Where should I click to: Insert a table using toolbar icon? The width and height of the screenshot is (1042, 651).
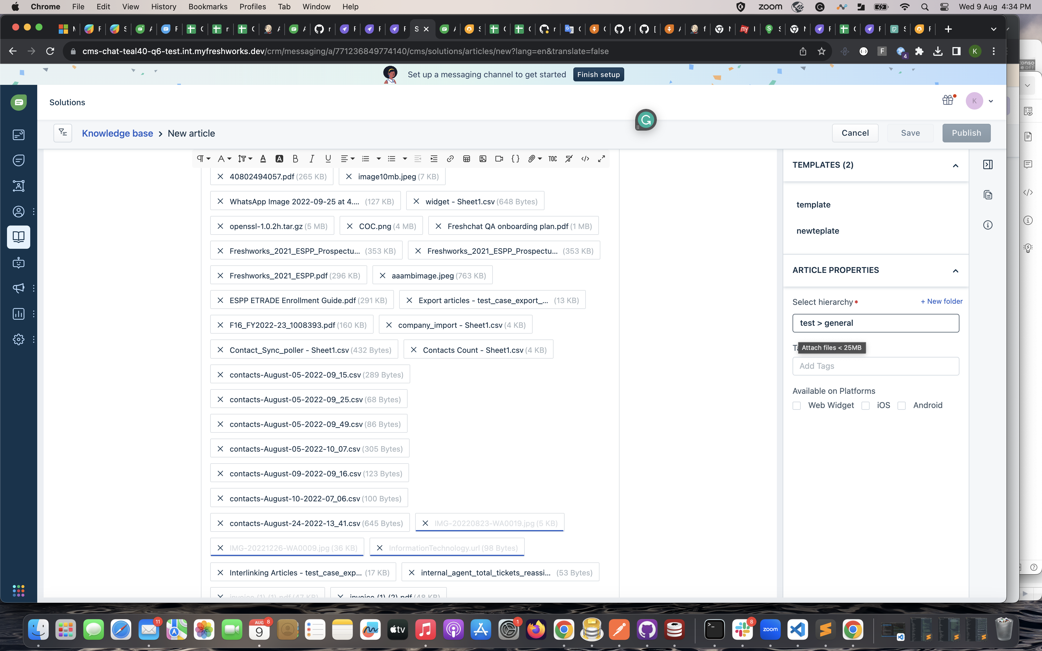[x=466, y=159]
